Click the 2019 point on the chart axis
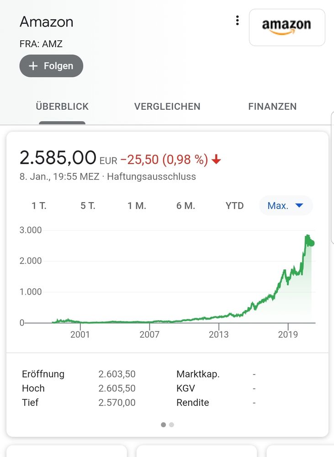Image resolution: width=334 pixels, height=457 pixels. pos(288,334)
